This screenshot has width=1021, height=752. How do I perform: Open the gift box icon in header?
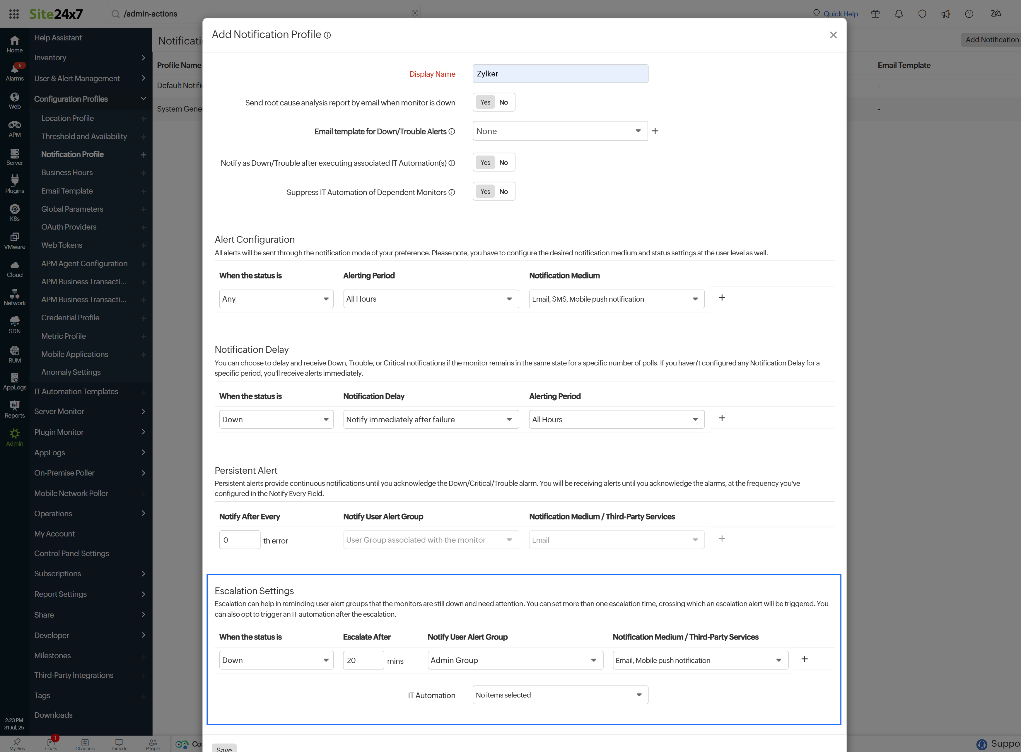click(x=875, y=14)
